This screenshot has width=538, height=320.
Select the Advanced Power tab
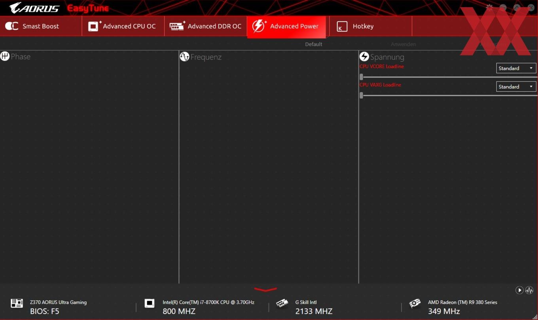(x=286, y=27)
